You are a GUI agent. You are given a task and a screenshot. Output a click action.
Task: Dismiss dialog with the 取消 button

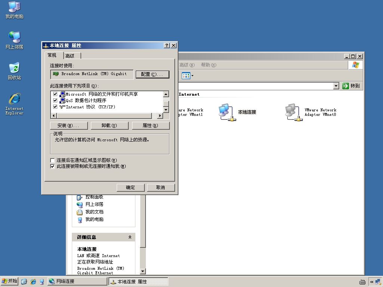pyautogui.click(x=160, y=188)
